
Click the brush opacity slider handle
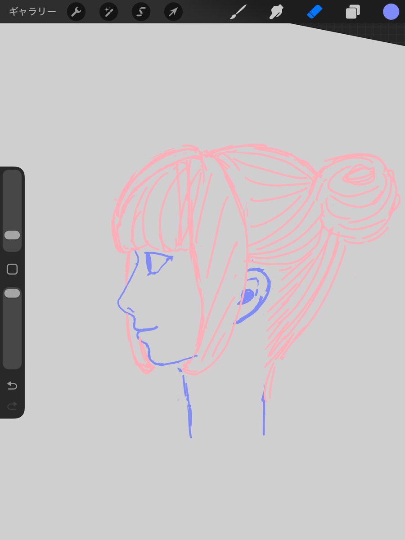tap(12, 293)
